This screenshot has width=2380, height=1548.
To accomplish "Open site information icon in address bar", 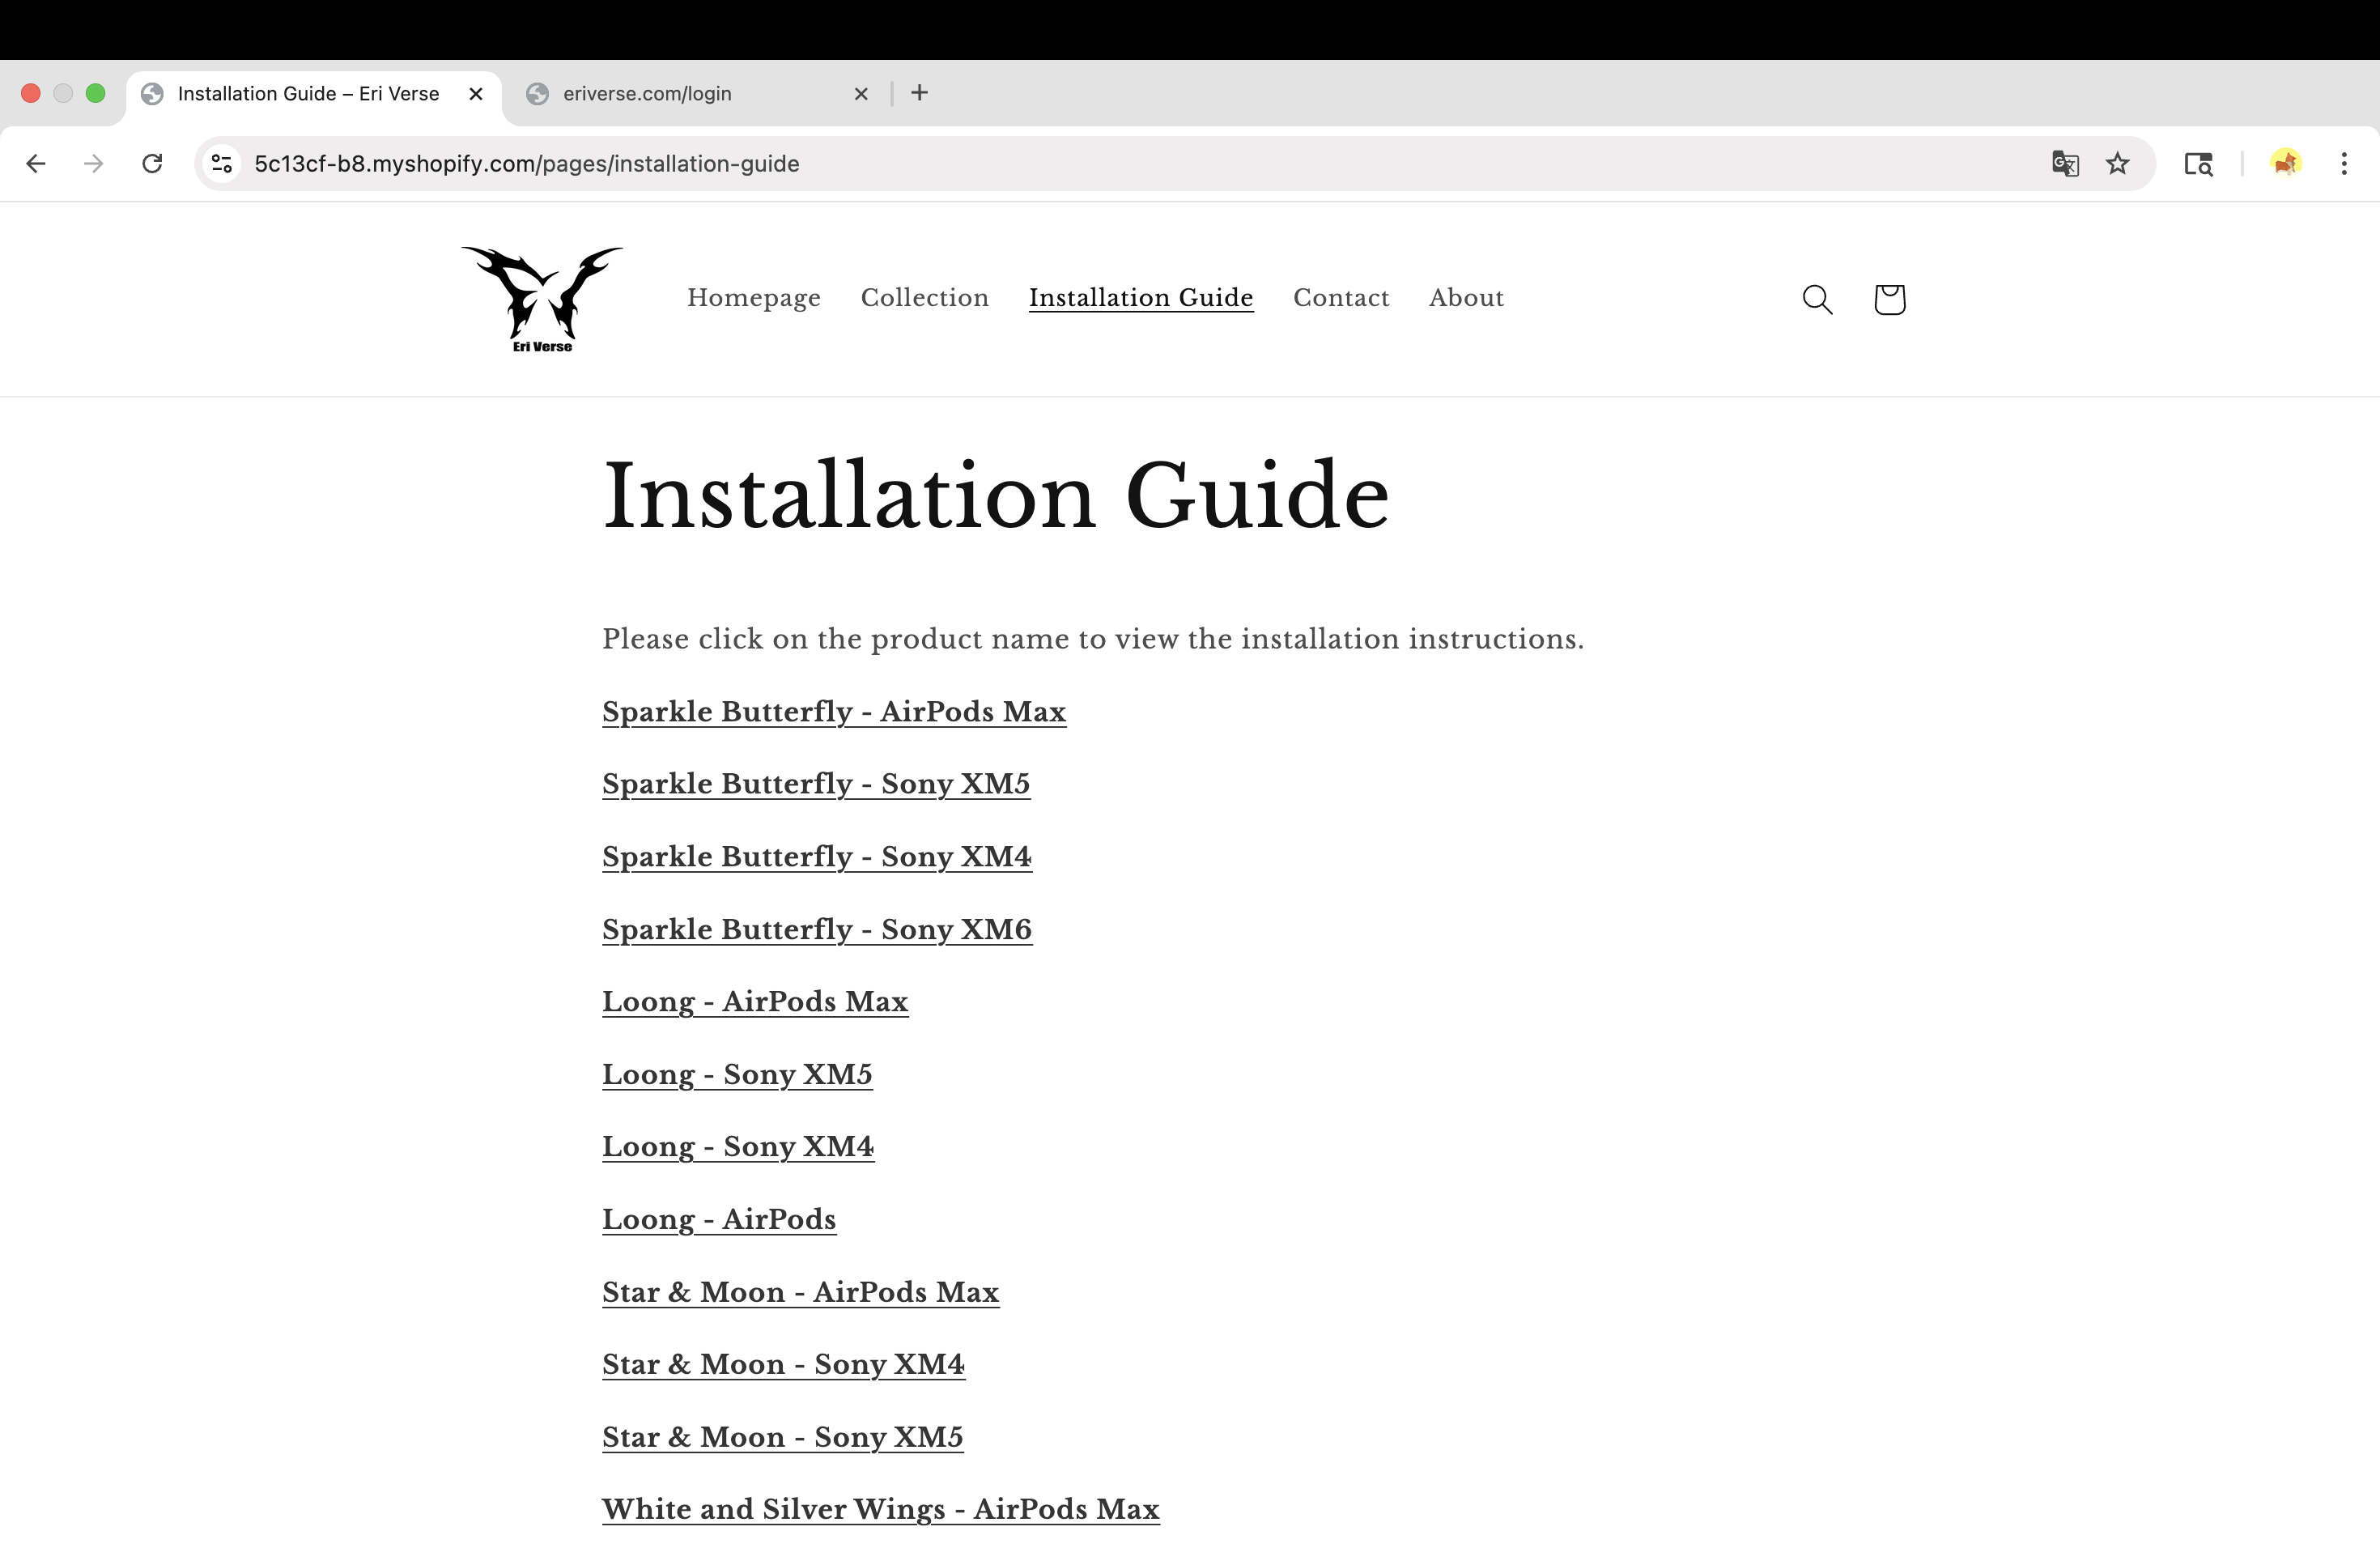I will click(222, 163).
